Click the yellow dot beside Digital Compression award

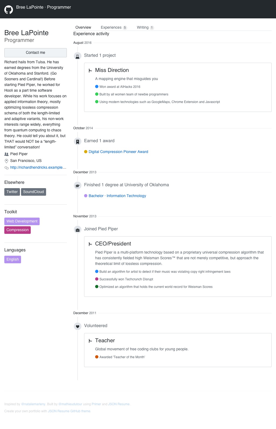[86, 152]
